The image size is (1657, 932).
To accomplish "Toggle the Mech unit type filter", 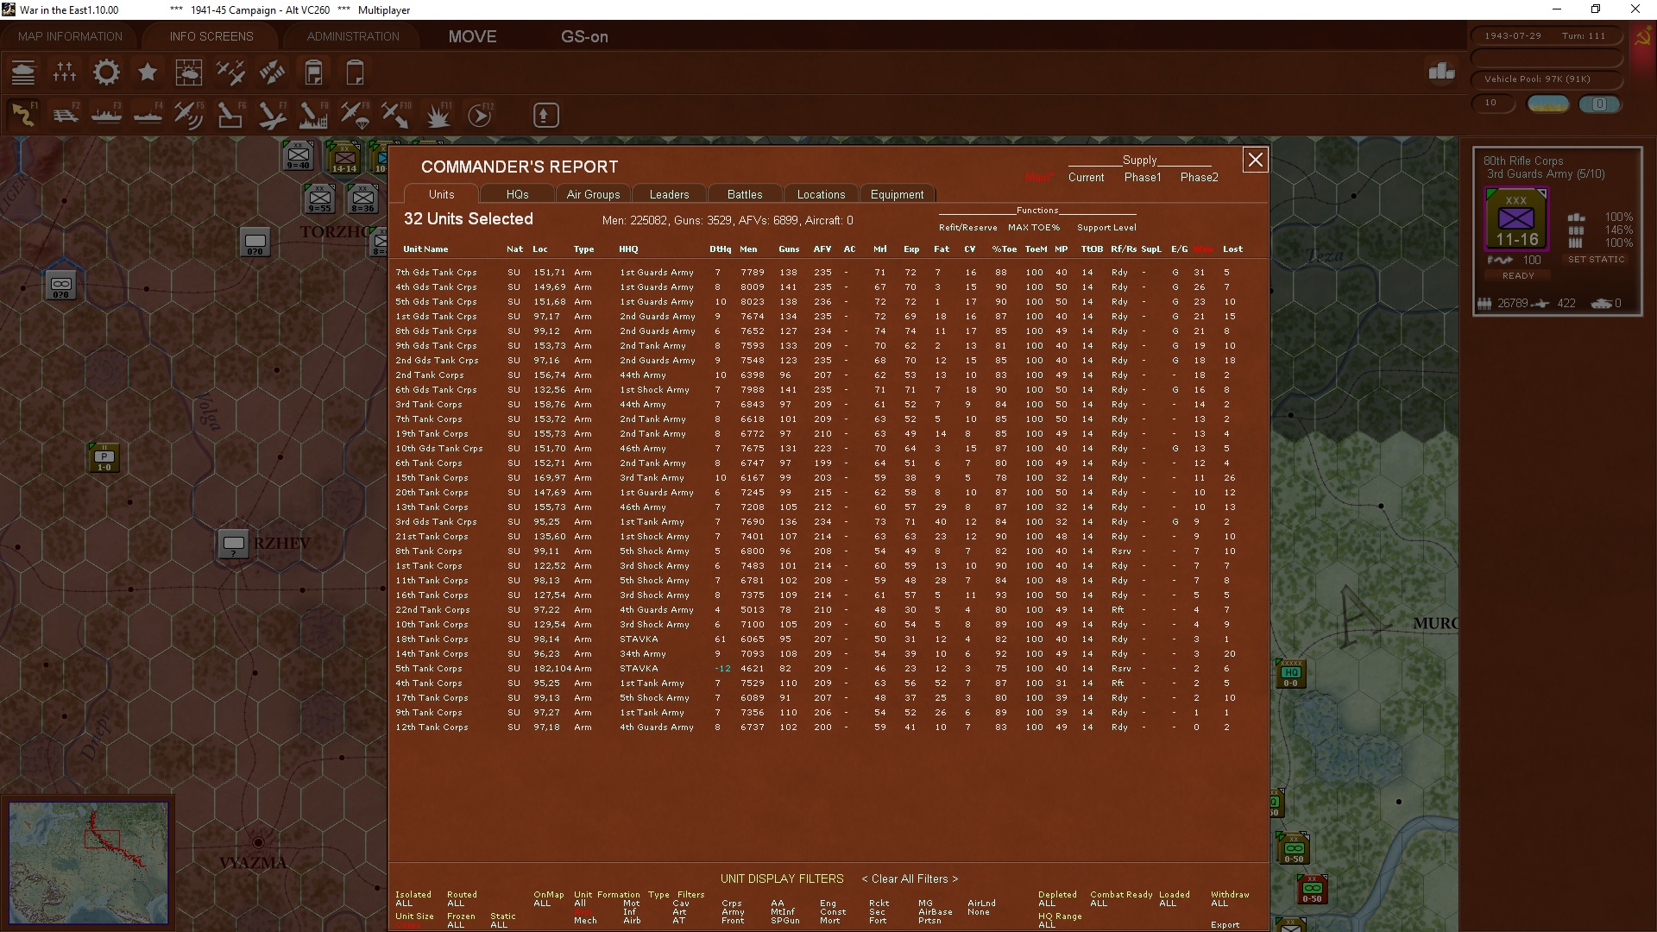I will pos(585,921).
